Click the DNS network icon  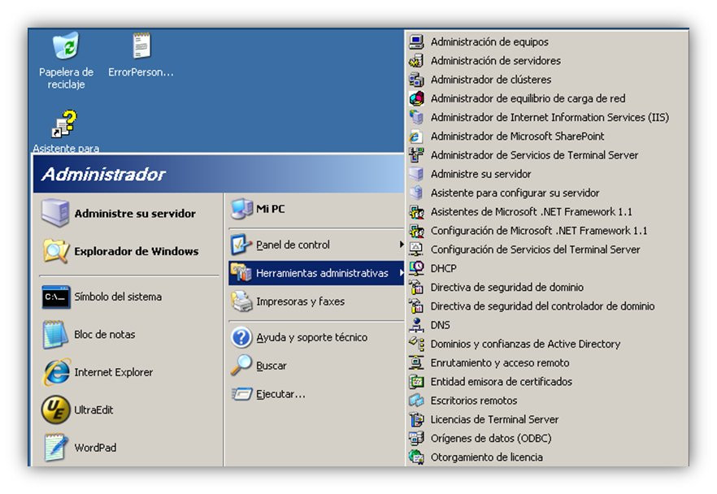point(416,325)
